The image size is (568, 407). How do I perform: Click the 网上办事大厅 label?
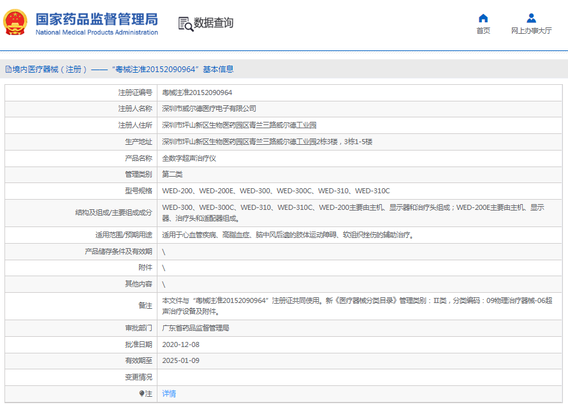(532, 31)
